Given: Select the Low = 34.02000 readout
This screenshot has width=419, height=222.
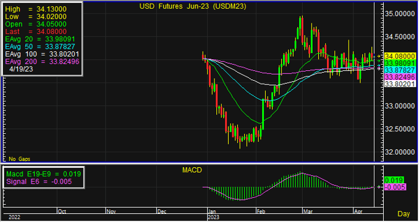Looking at the screenshot, I should coord(36,17).
